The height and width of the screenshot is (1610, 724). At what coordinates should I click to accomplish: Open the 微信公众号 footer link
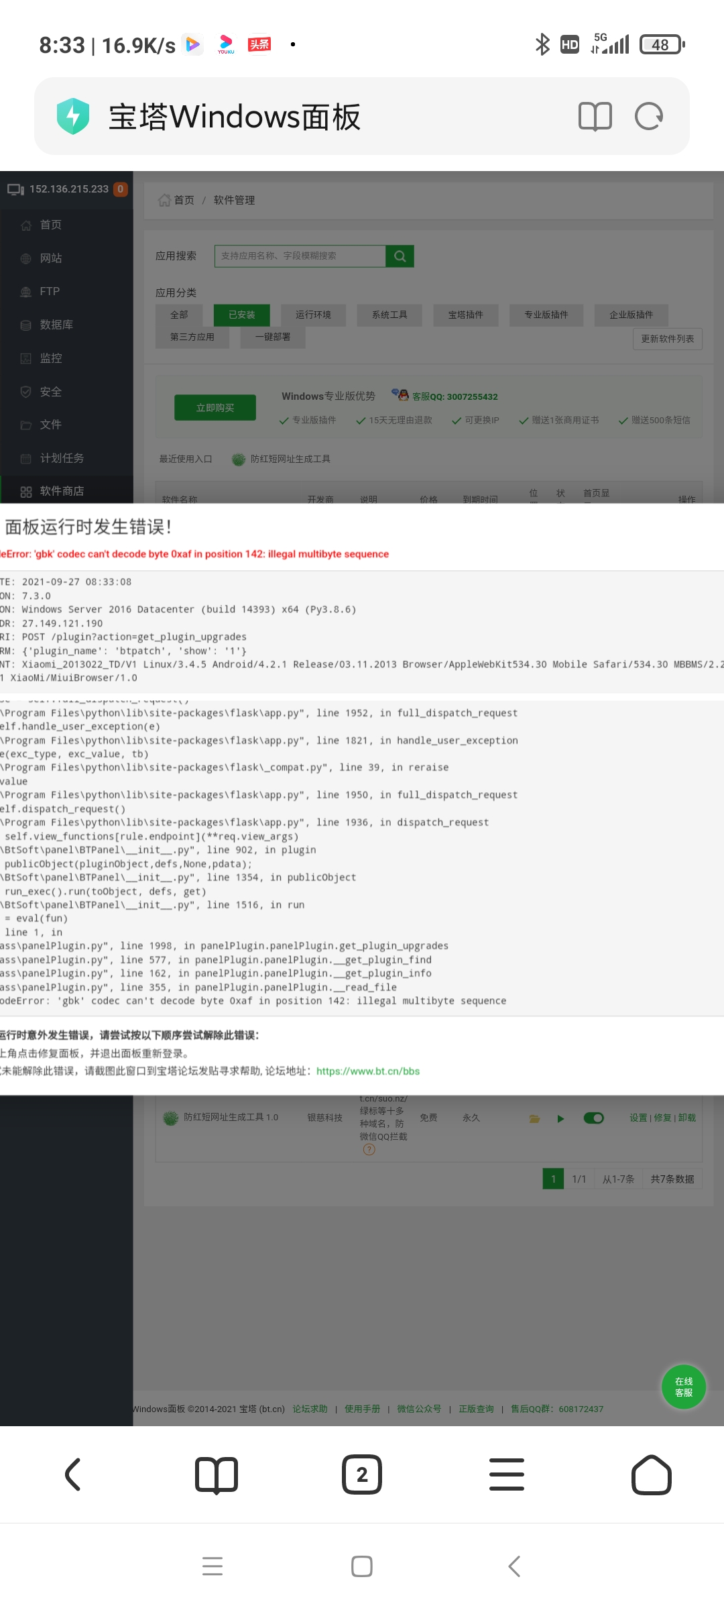pyautogui.click(x=419, y=1409)
